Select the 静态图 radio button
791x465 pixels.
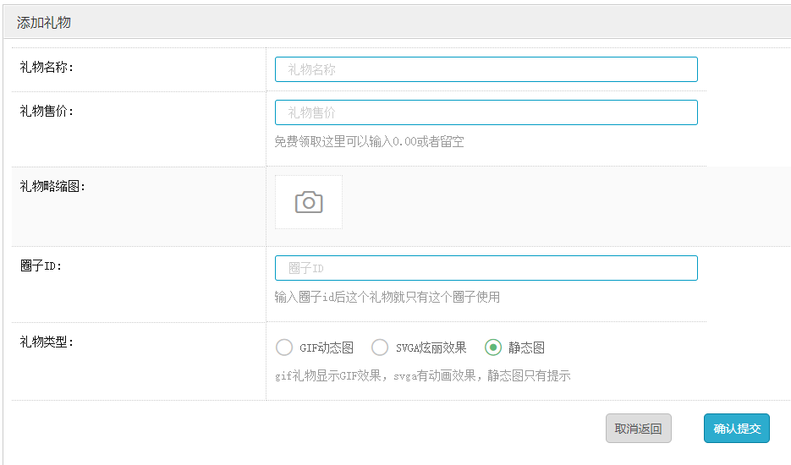(x=493, y=347)
